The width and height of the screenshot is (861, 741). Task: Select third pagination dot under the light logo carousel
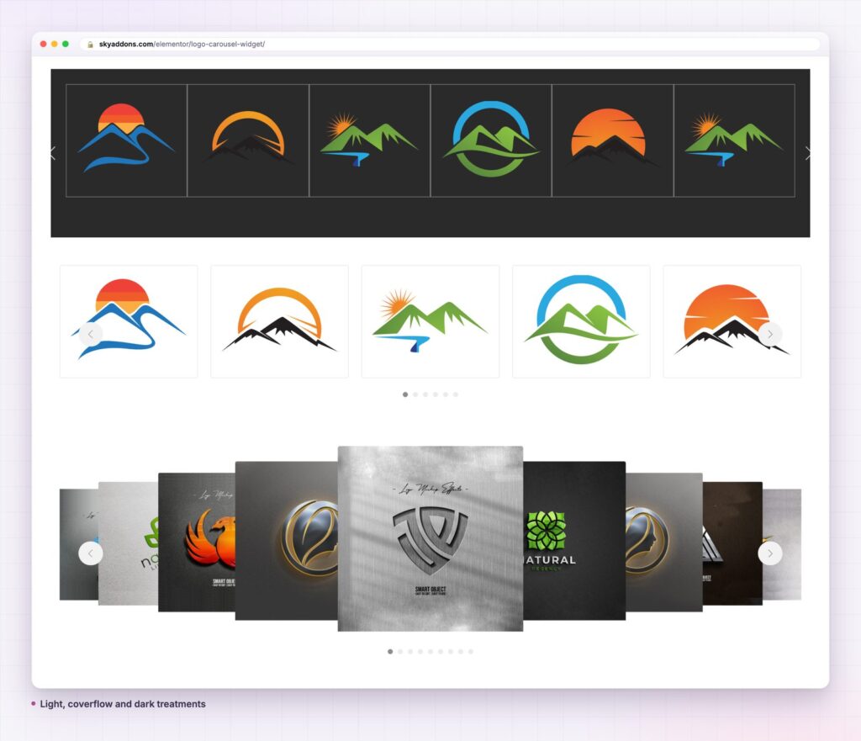pyautogui.click(x=425, y=394)
